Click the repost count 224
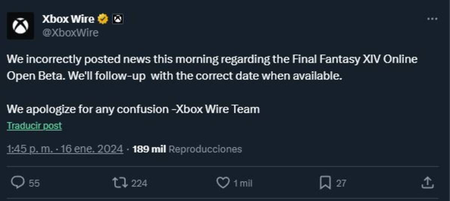The image size is (450, 201). [139, 183]
